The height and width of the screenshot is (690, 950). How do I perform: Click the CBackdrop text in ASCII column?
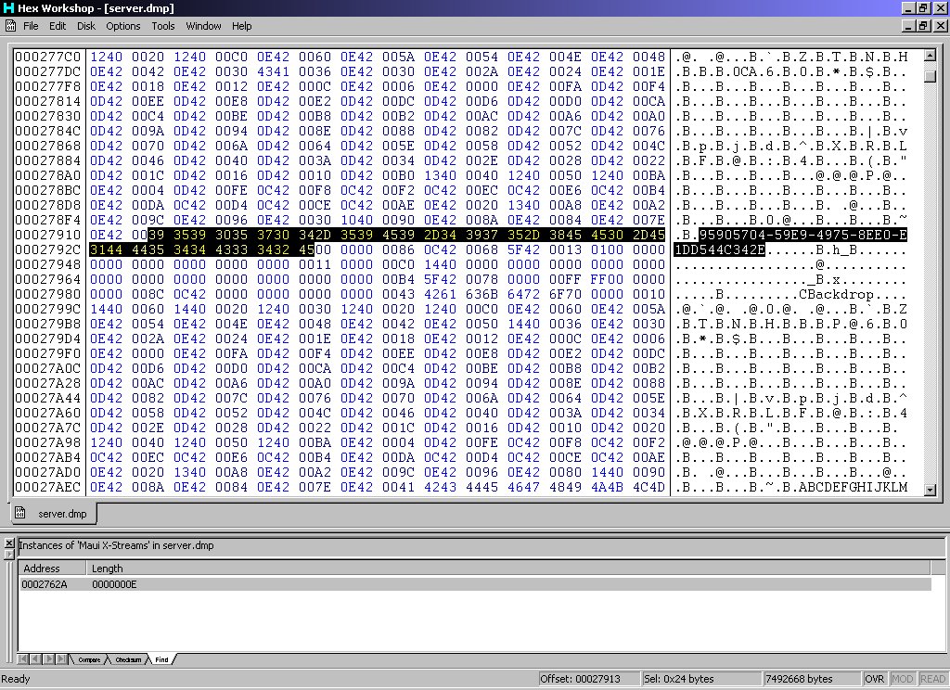click(x=836, y=294)
